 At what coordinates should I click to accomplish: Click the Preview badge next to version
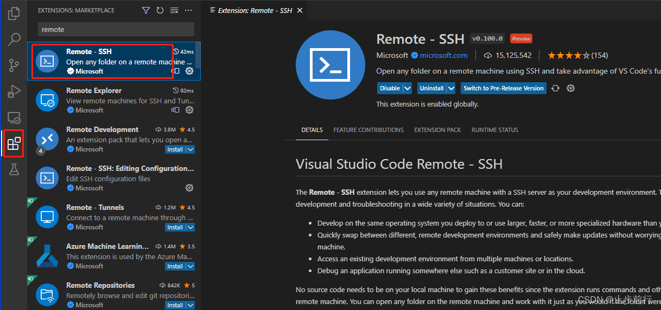(x=521, y=38)
